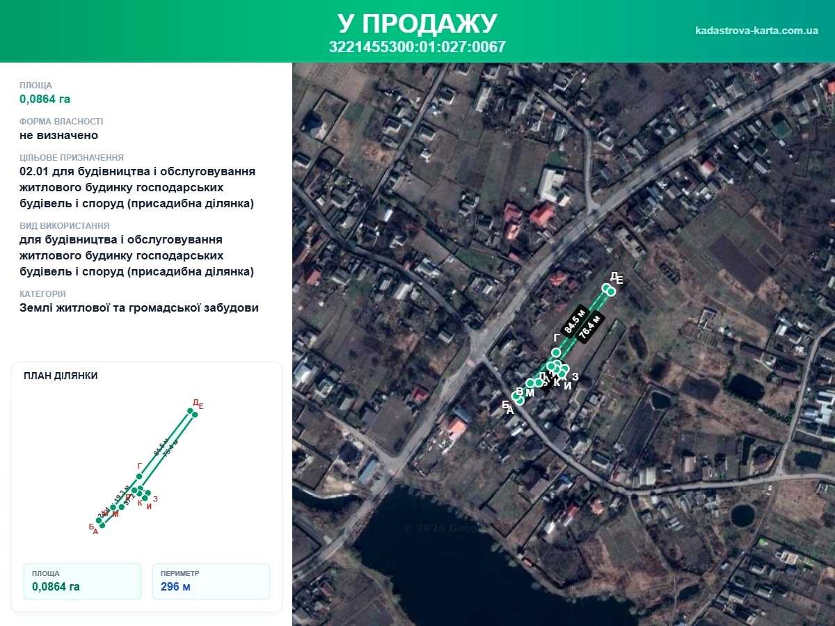The image size is (835, 626).
Task: Click the "76.4 м" length label on the satellite map
Action: coord(589,328)
